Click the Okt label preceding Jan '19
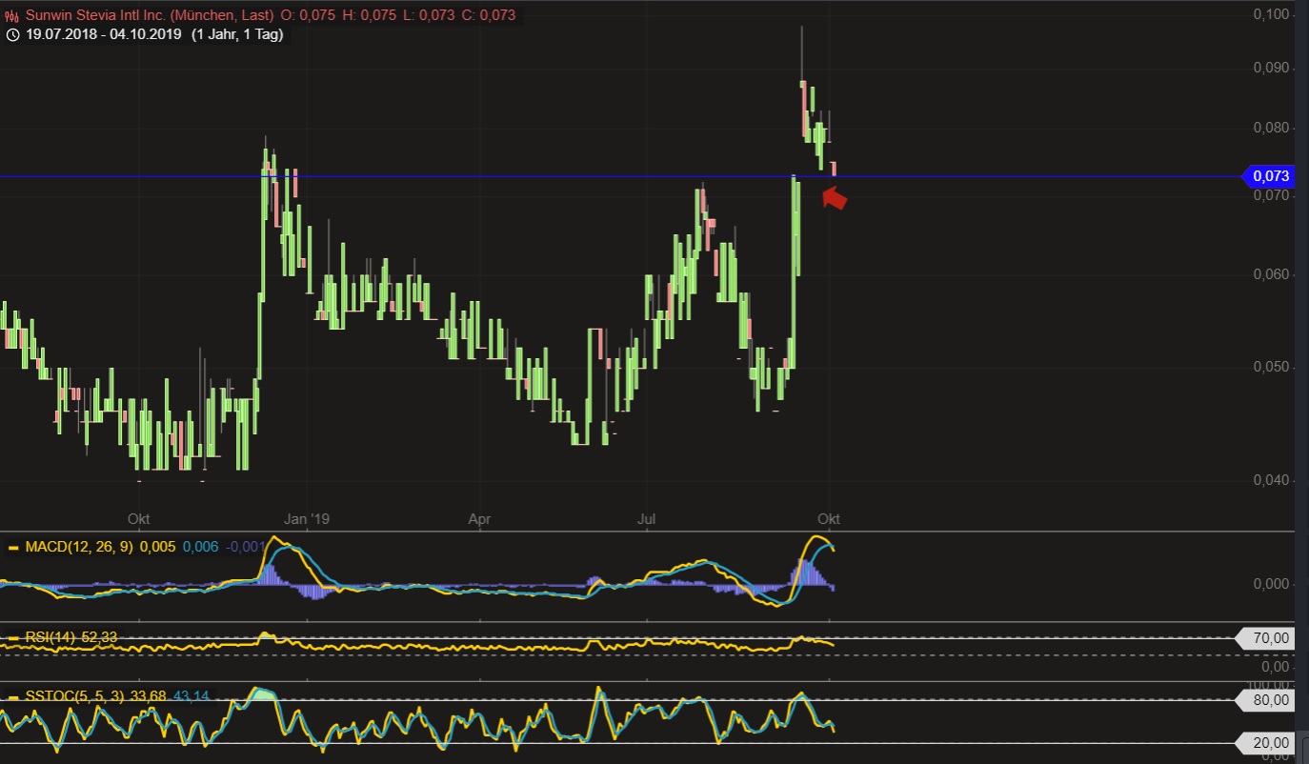The image size is (1309, 764). point(139,519)
